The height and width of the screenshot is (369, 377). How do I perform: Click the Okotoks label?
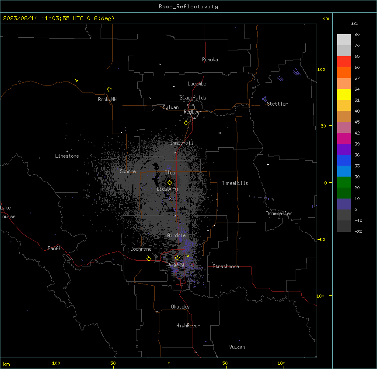point(180,307)
